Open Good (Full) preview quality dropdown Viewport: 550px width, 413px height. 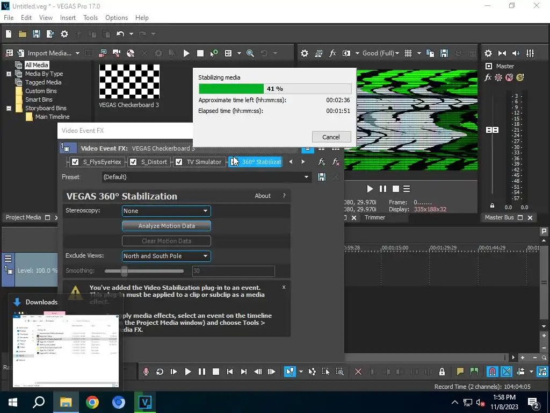tap(381, 53)
